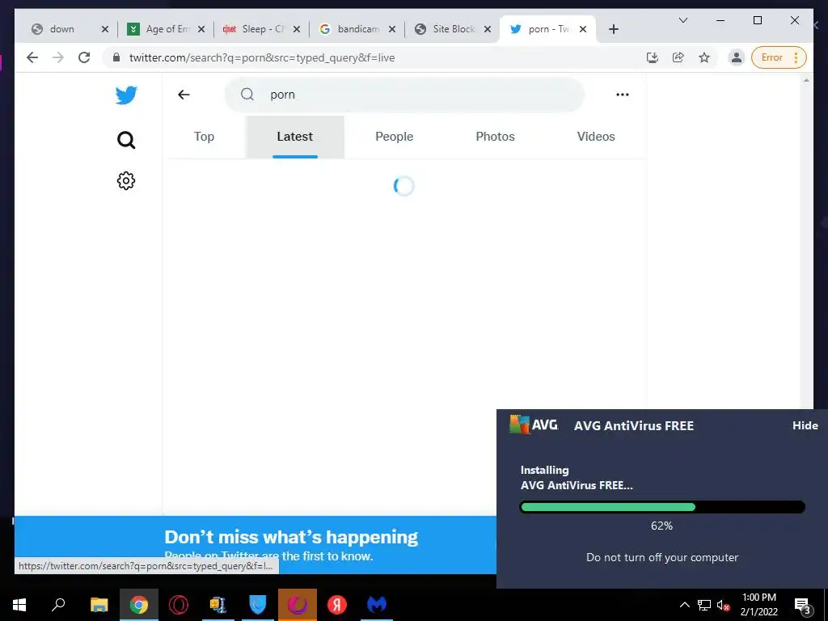
Task: Close the cnet 'Sleep' tab
Action: 297,29
